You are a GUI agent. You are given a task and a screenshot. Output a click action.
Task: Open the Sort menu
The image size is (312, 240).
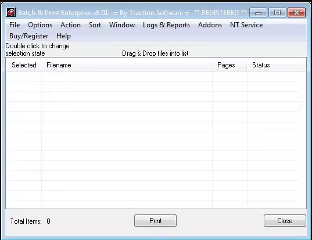(x=95, y=25)
